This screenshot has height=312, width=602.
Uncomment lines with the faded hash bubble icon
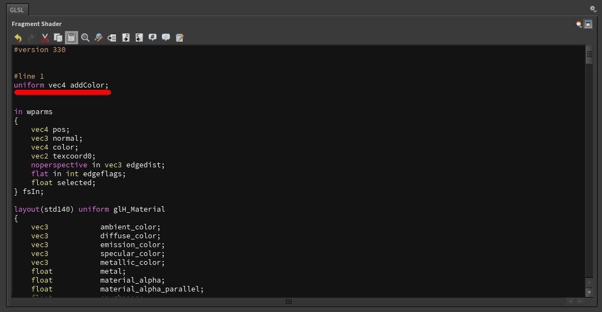pyautogui.click(x=166, y=38)
